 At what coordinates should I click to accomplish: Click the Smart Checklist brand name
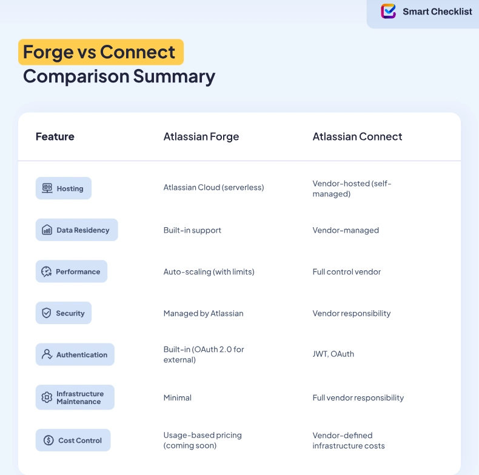point(437,12)
